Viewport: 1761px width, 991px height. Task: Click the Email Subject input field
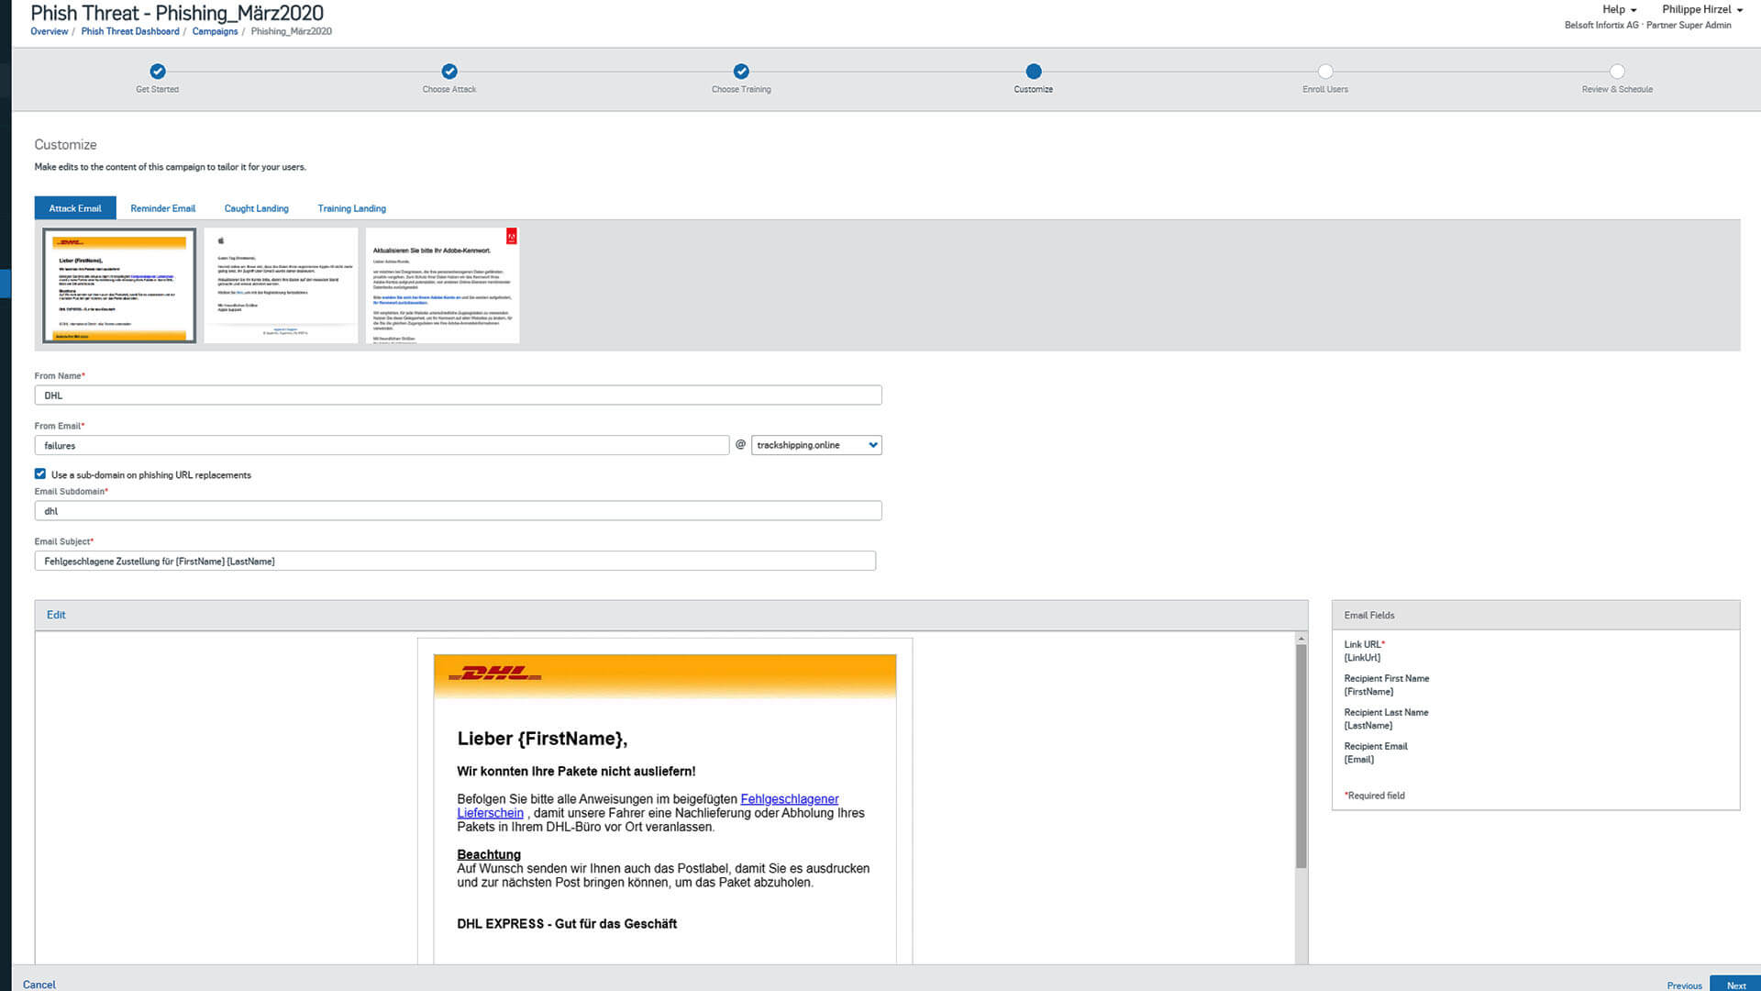tap(455, 561)
